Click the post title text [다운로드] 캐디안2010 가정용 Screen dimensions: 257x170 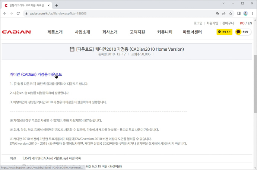[130, 49]
